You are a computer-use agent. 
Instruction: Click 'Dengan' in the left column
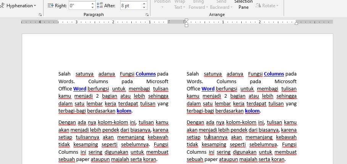pyautogui.click(x=66, y=122)
